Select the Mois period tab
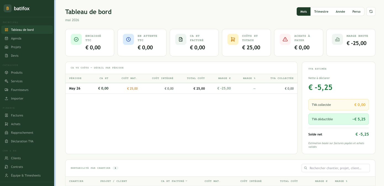The width and height of the screenshot is (384, 186). pos(304,12)
